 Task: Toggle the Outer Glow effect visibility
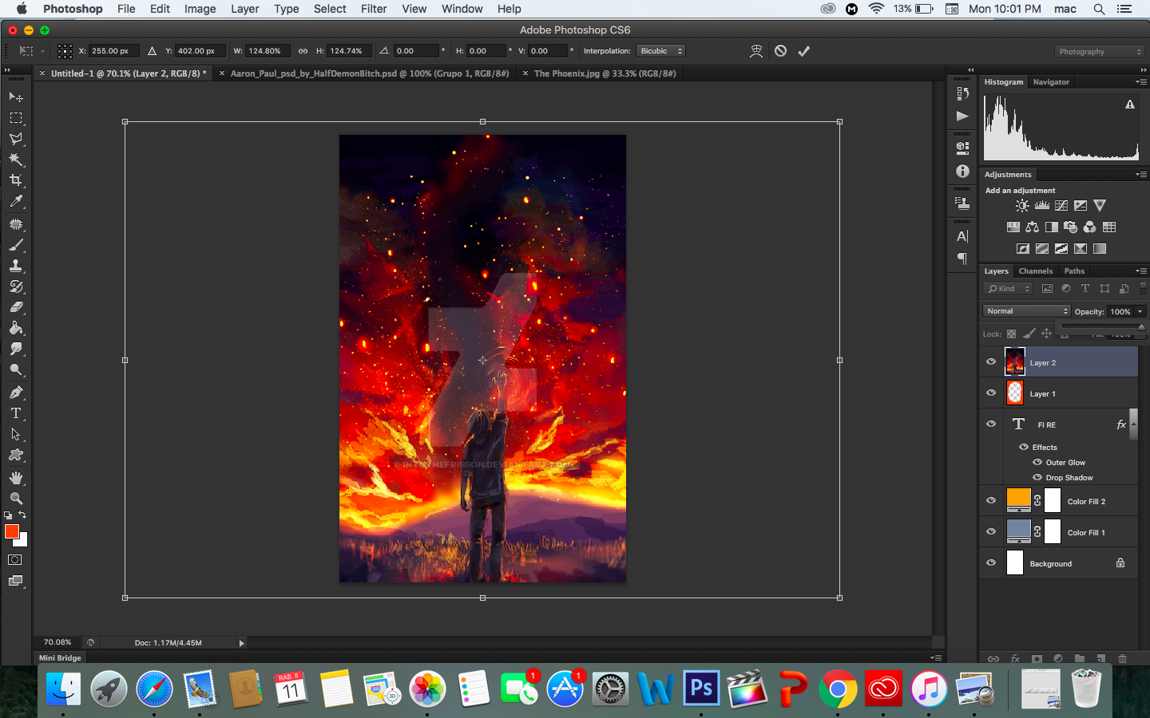1037,462
